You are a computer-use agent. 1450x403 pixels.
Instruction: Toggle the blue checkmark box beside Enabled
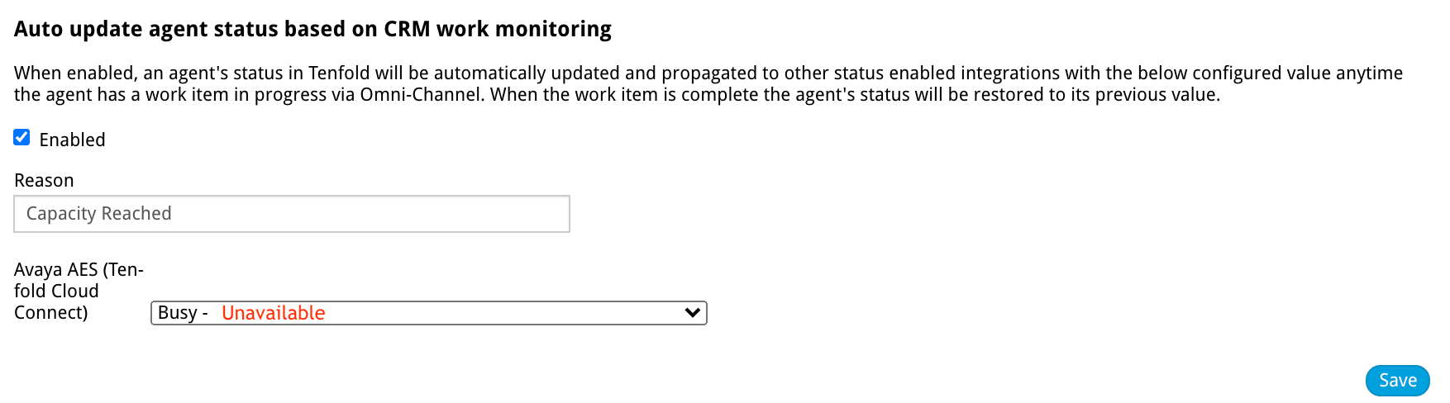click(x=21, y=138)
